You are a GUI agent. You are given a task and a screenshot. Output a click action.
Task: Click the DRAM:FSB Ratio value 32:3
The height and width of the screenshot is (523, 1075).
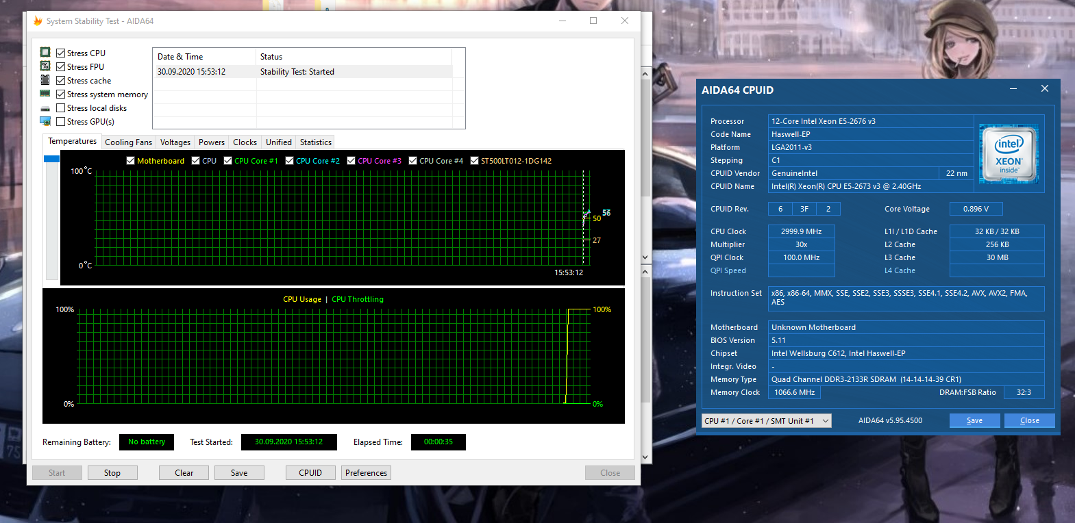1024,392
